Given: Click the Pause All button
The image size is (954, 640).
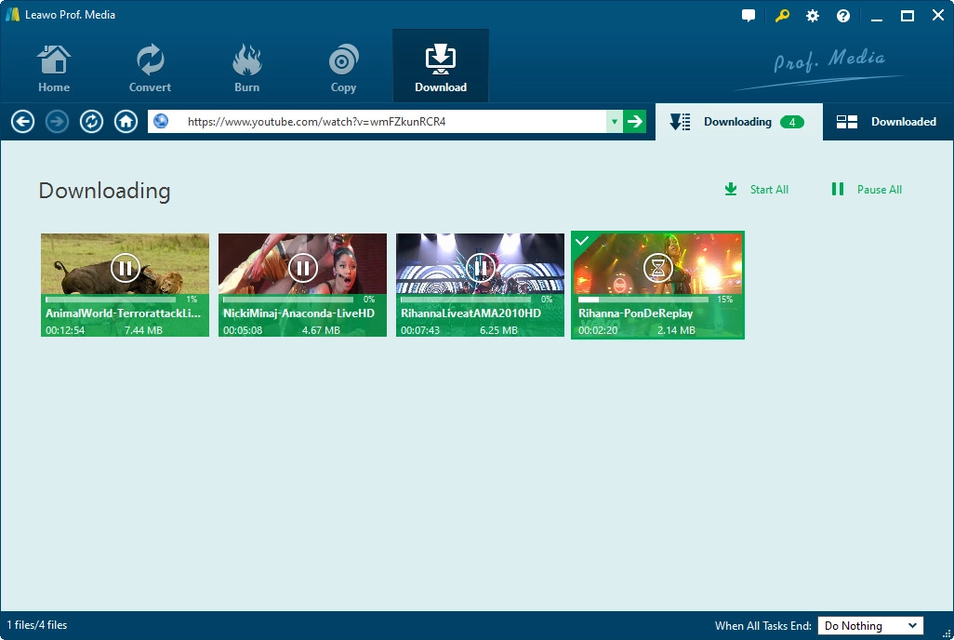Looking at the screenshot, I should (867, 190).
